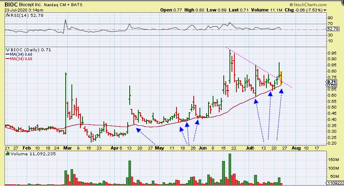Image resolution: width=344 pixels, height=186 pixels.
Task: Click the 0.55 price axis label
Action: tap(332, 102)
